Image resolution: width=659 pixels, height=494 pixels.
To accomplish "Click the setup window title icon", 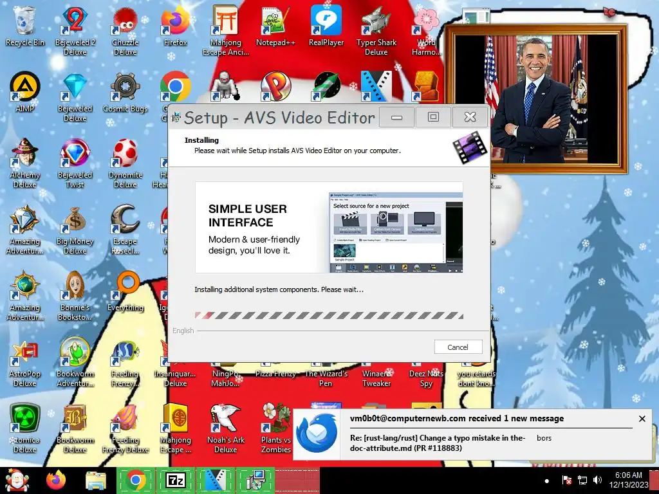I will coord(176,117).
